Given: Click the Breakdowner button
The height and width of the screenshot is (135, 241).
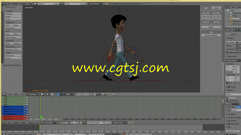Looking at the screenshot, I should pos(13,28).
